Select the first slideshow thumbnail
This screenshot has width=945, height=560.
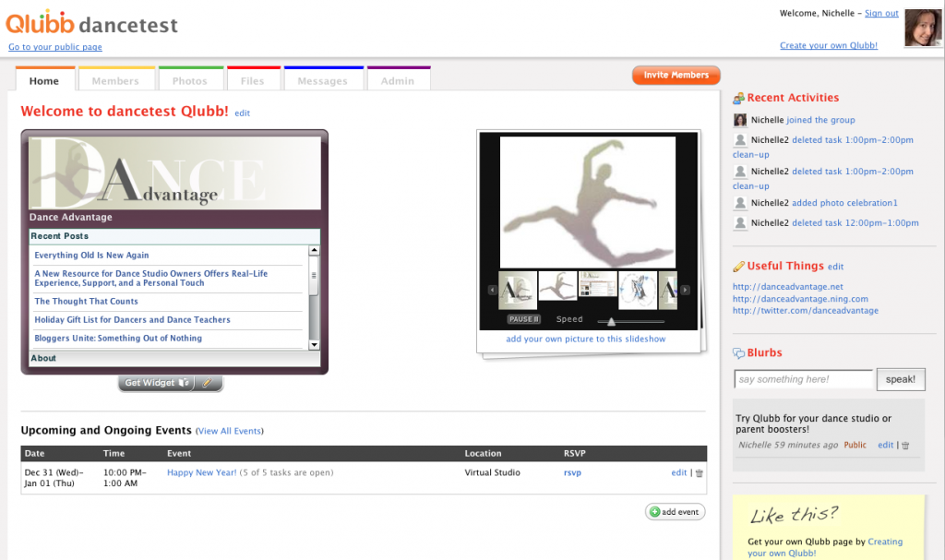point(518,290)
